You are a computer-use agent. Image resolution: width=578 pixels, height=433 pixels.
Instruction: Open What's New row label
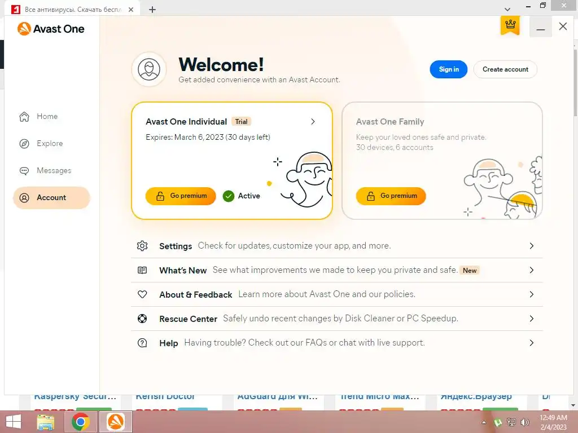click(183, 270)
